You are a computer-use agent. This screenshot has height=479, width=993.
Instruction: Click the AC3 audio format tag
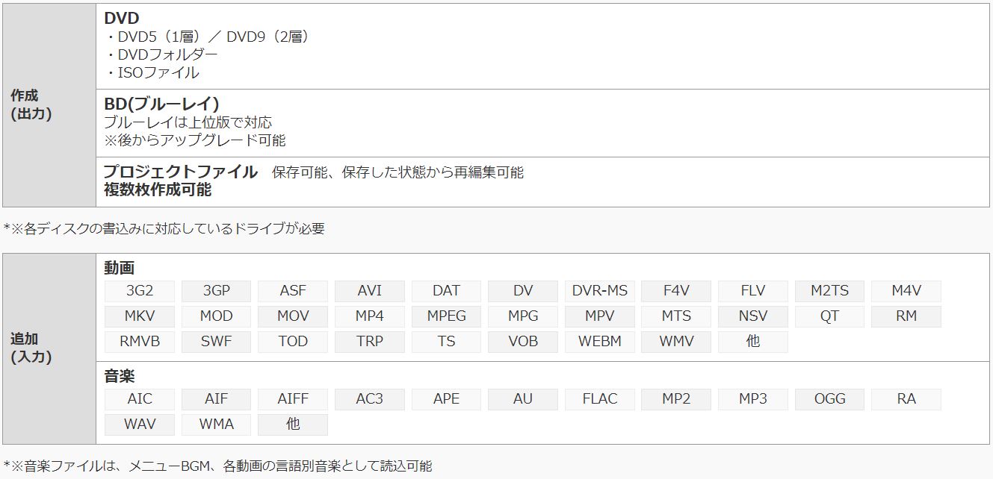pyautogui.click(x=370, y=399)
